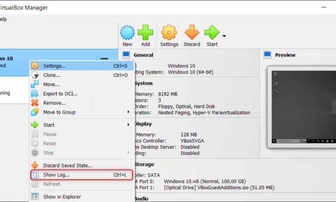Click the Add machine toolbar icon
This screenshot has width=336, height=202.
pos(145,33)
